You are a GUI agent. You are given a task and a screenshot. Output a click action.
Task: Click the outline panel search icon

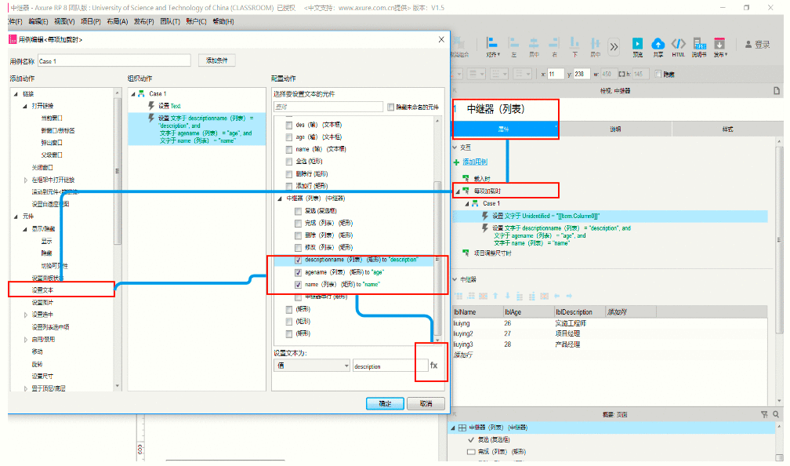[x=776, y=414]
